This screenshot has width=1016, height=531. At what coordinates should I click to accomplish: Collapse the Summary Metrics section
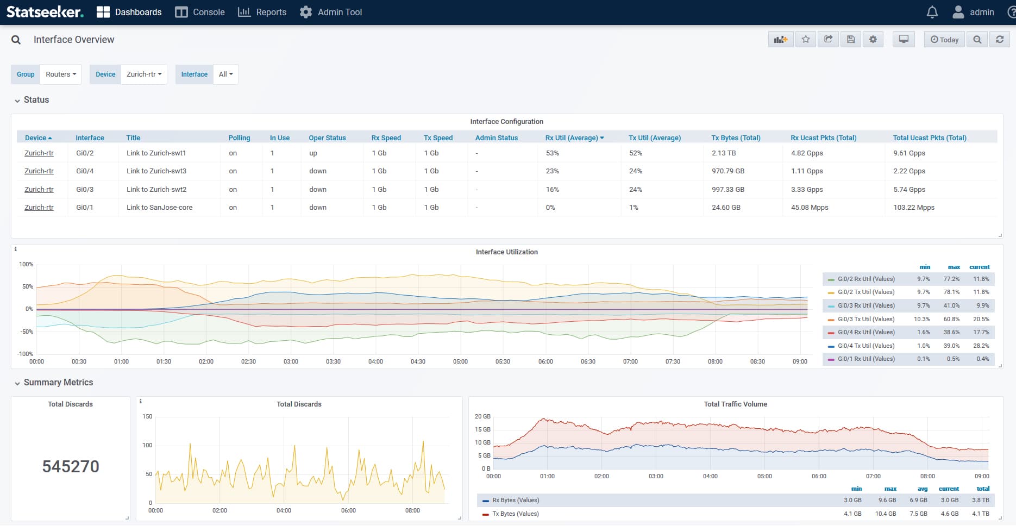(58, 383)
